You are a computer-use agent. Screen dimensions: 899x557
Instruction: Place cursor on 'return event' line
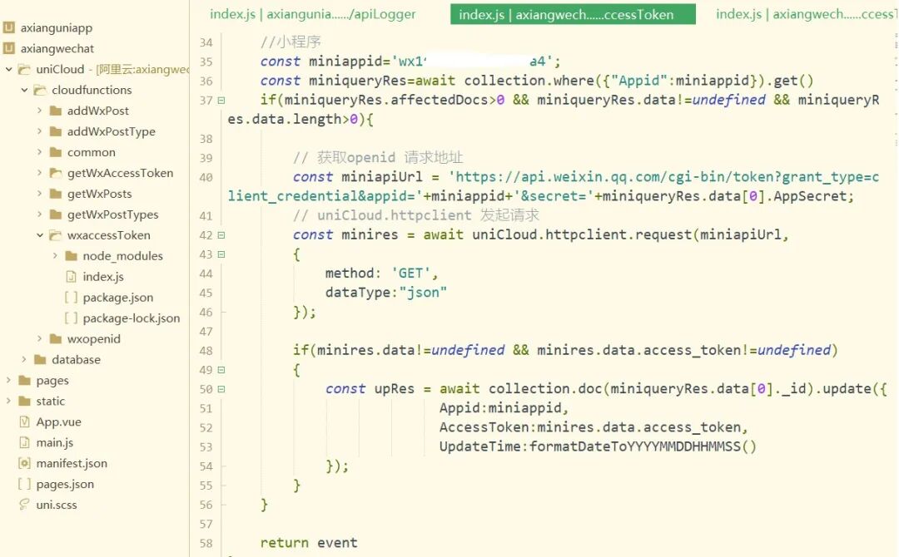click(309, 543)
